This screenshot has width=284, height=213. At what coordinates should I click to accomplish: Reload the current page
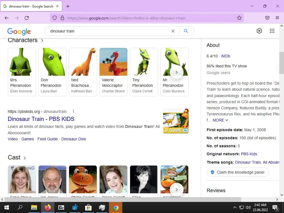click(x=27, y=18)
